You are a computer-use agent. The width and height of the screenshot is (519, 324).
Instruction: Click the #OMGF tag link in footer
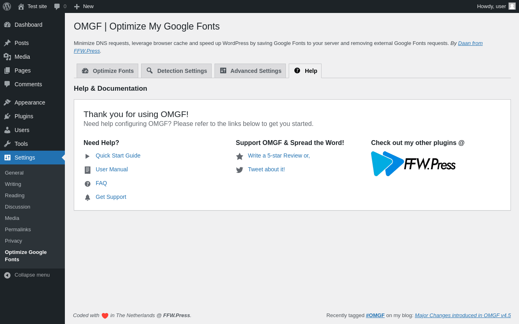pos(375,315)
